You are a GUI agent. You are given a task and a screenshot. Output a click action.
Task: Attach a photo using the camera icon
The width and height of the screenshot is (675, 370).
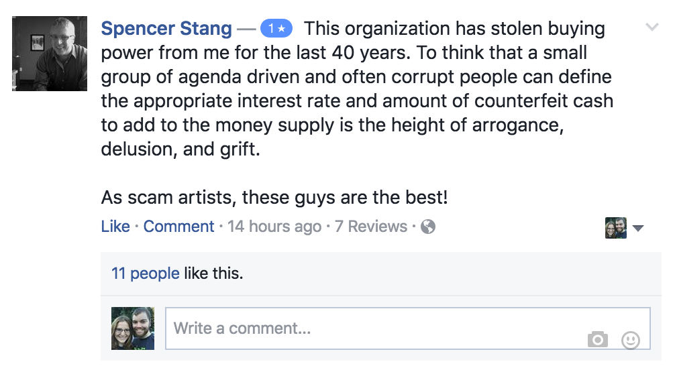click(597, 340)
